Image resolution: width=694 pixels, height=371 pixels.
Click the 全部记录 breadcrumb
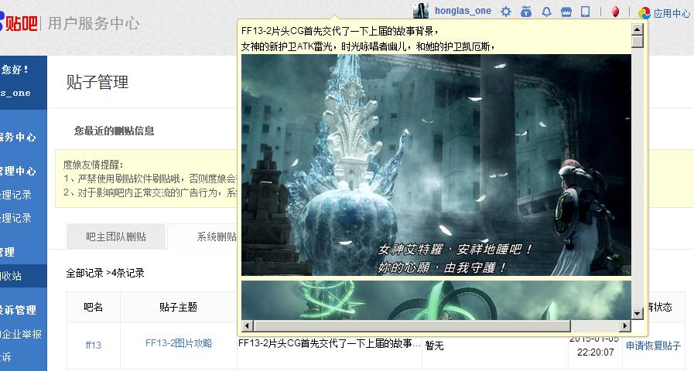coord(84,273)
